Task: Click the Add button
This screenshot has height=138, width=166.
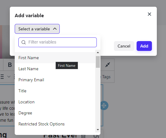Action: pos(144,46)
